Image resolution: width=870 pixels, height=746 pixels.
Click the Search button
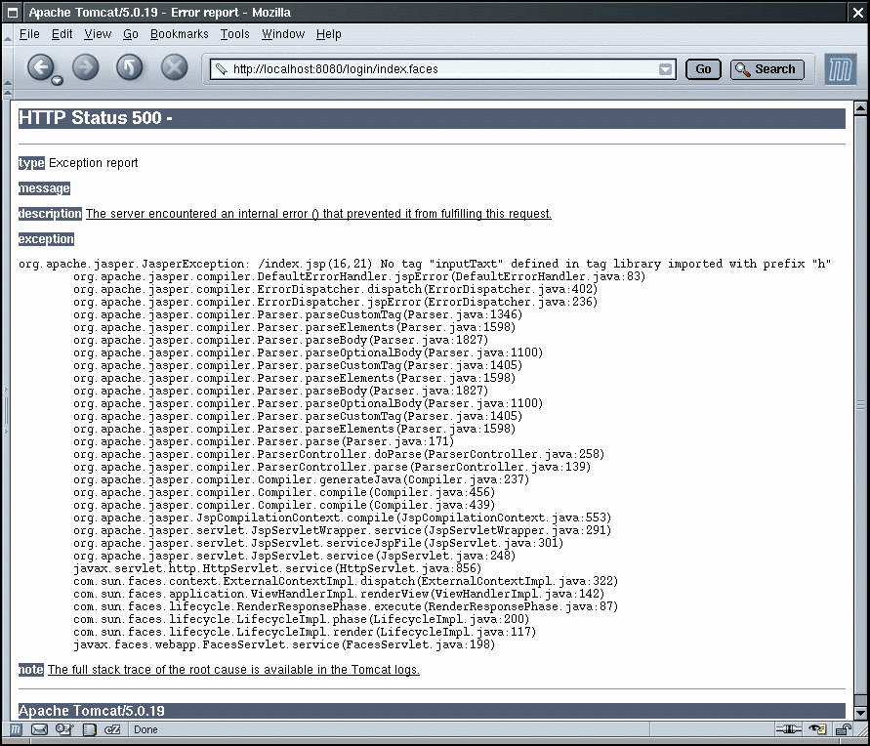pos(766,69)
